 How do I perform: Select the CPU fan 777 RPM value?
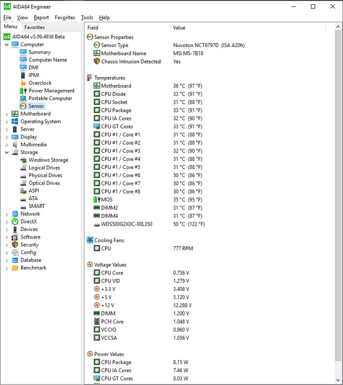coord(183,248)
